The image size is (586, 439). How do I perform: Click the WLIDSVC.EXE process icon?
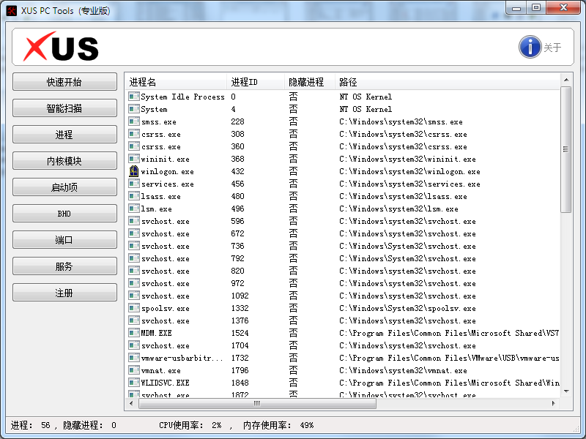(x=133, y=383)
